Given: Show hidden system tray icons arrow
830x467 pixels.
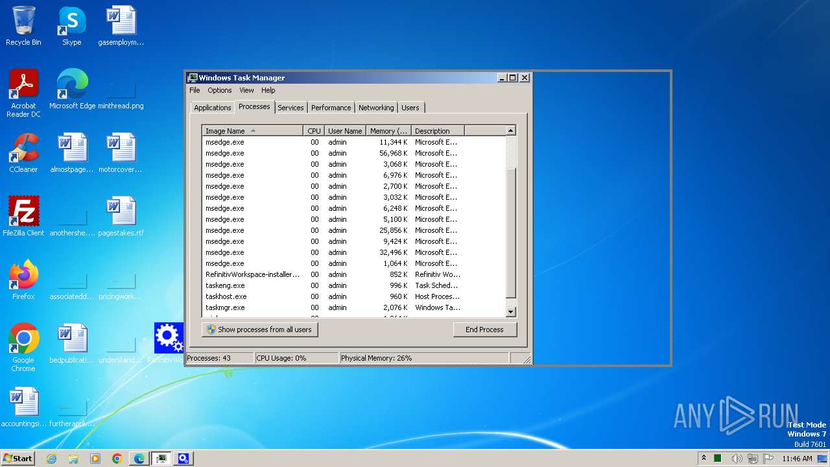Looking at the screenshot, I should 704,458.
